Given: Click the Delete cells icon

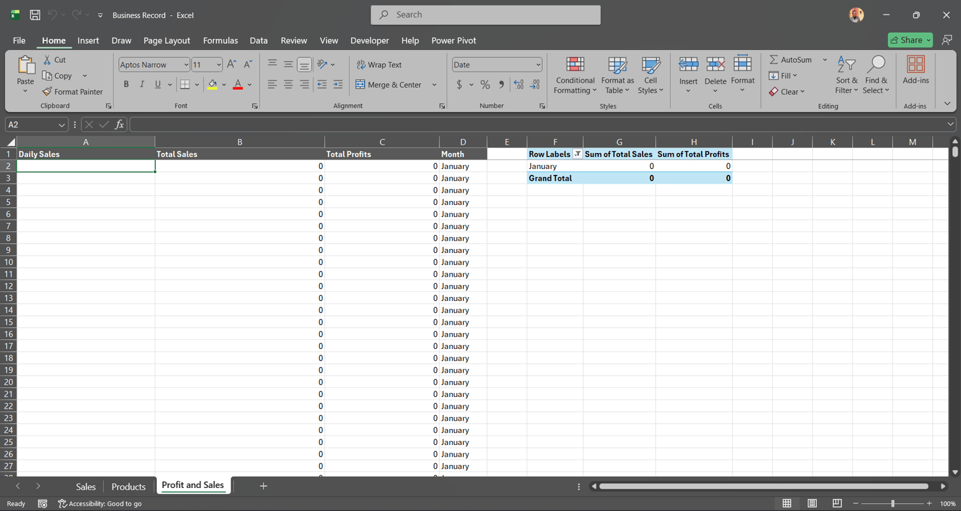Looking at the screenshot, I should pos(716,64).
